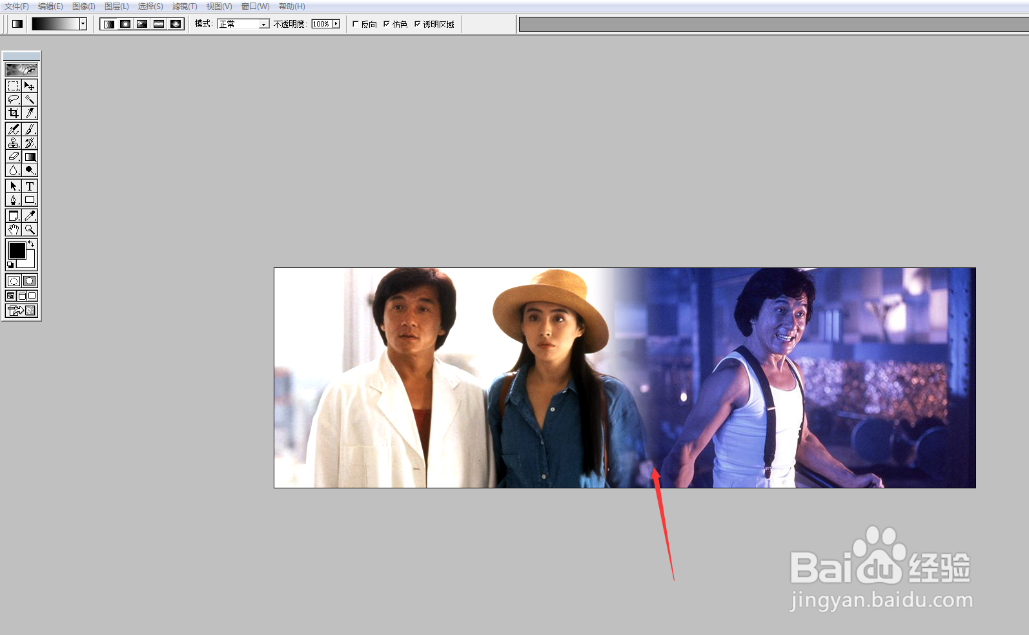Open the 窗口(W) menu

click(256, 6)
